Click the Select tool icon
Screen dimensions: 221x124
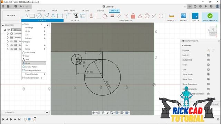[x=195, y=16]
